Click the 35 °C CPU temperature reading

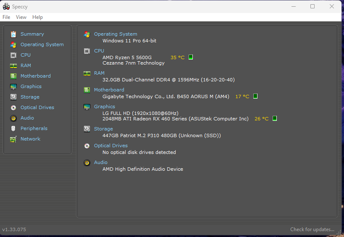click(x=178, y=57)
